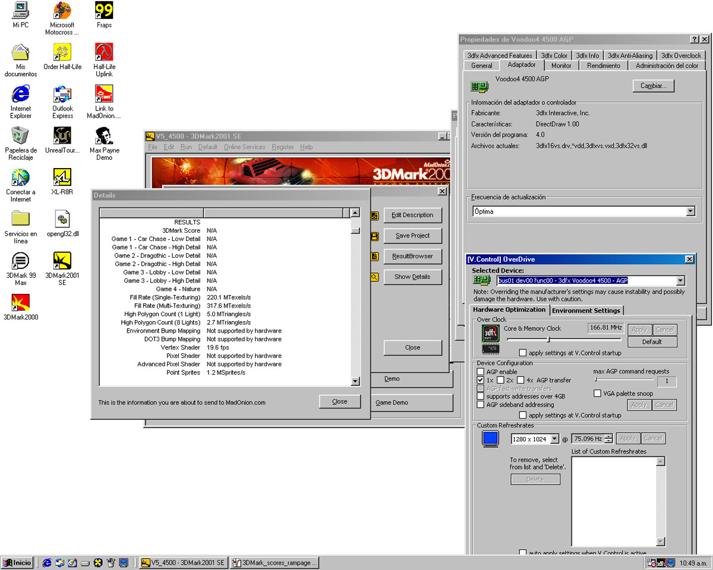
Task: Enable apply settings at startup under Device Configuration
Action: pyautogui.click(x=523, y=415)
